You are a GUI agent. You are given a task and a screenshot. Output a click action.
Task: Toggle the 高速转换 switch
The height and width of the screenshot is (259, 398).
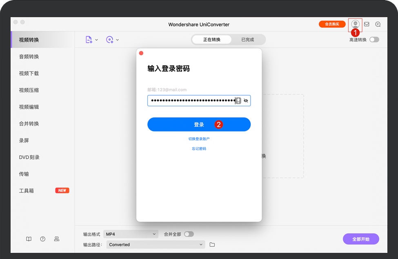click(x=374, y=40)
